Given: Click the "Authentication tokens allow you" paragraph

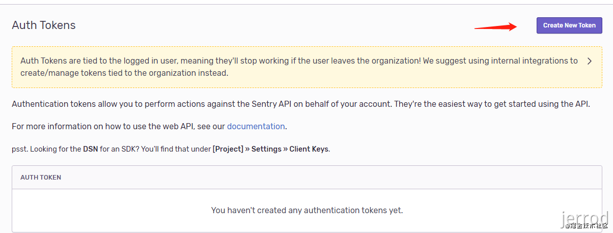Looking at the screenshot, I should point(300,104).
